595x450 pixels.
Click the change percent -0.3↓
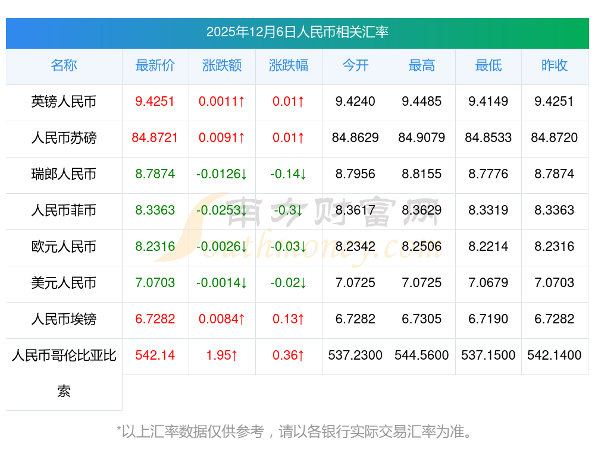tap(289, 210)
